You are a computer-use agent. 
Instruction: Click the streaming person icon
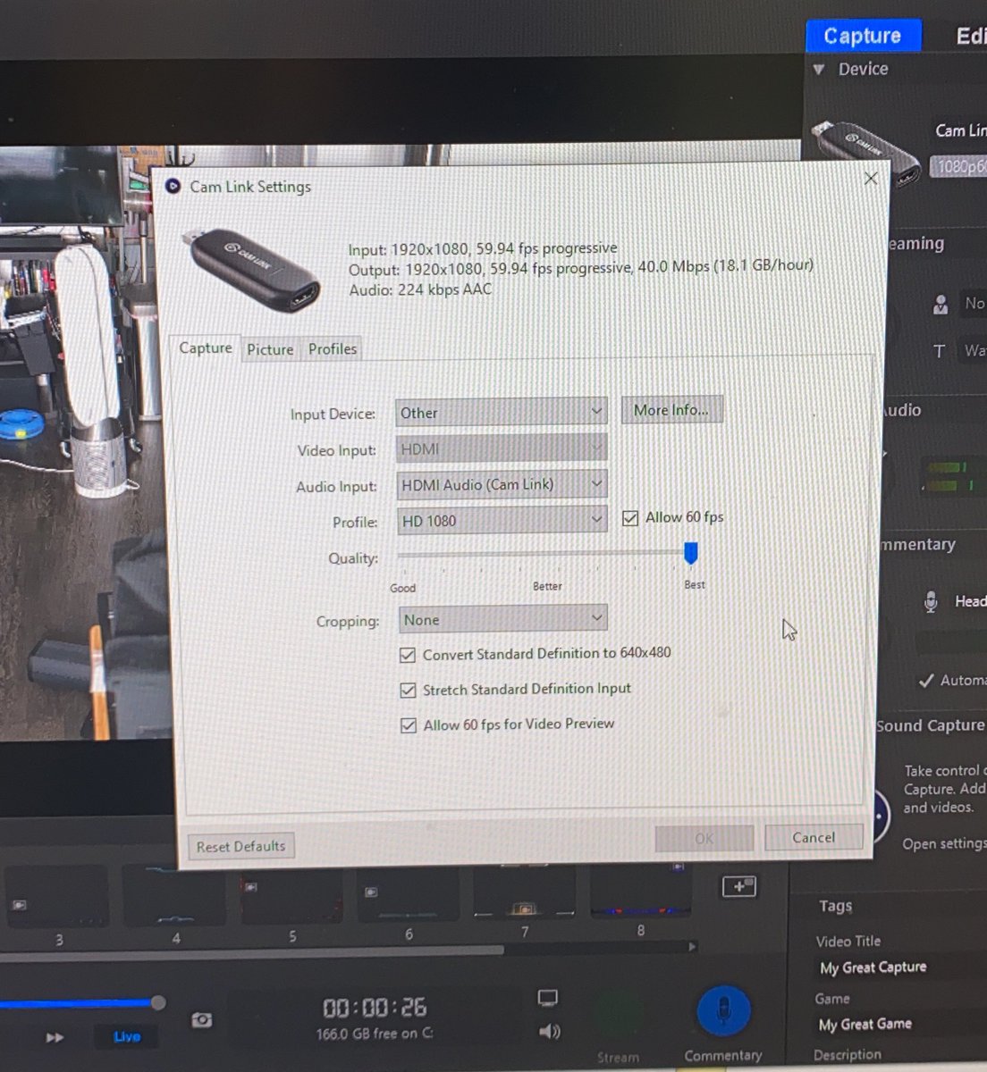coord(941,304)
